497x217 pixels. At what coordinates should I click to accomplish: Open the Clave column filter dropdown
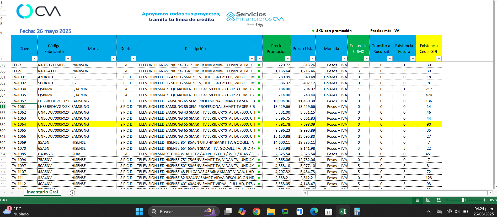[x=34, y=58]
